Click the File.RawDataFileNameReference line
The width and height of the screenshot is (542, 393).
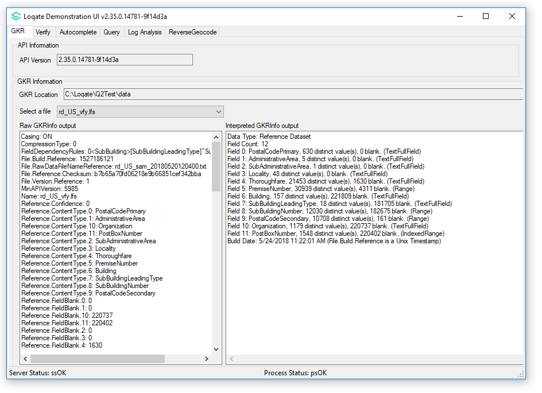tap(114, 166)
